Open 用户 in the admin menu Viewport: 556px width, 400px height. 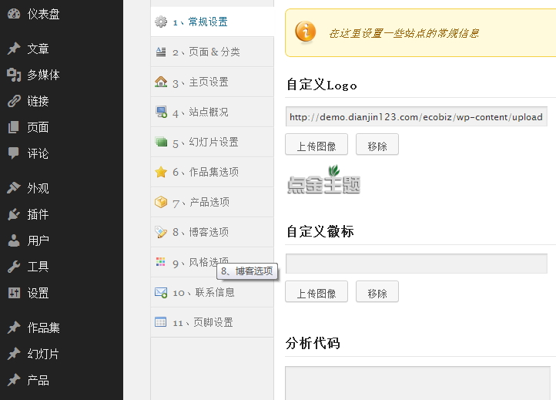pyautogui.click(x=38, y=240)
